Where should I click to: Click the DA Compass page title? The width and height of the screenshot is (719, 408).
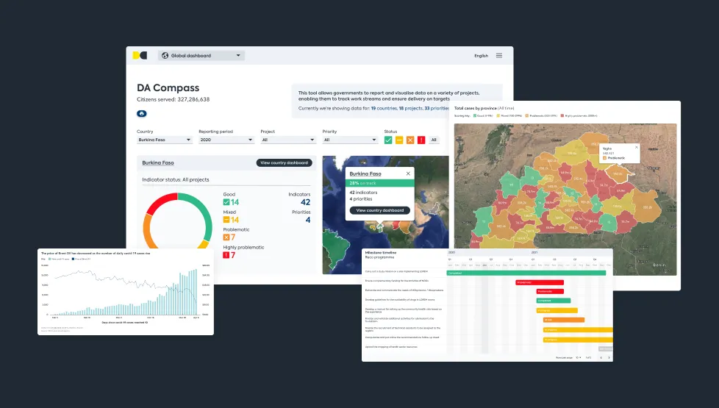click(168, 87)
